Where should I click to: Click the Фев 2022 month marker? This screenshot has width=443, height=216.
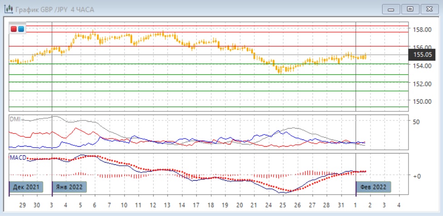point(372,187)
